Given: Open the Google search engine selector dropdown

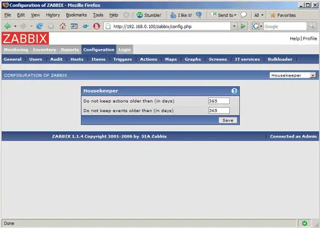Looking at the screenshot, I should pyautogui.click(x=261, y=26).
